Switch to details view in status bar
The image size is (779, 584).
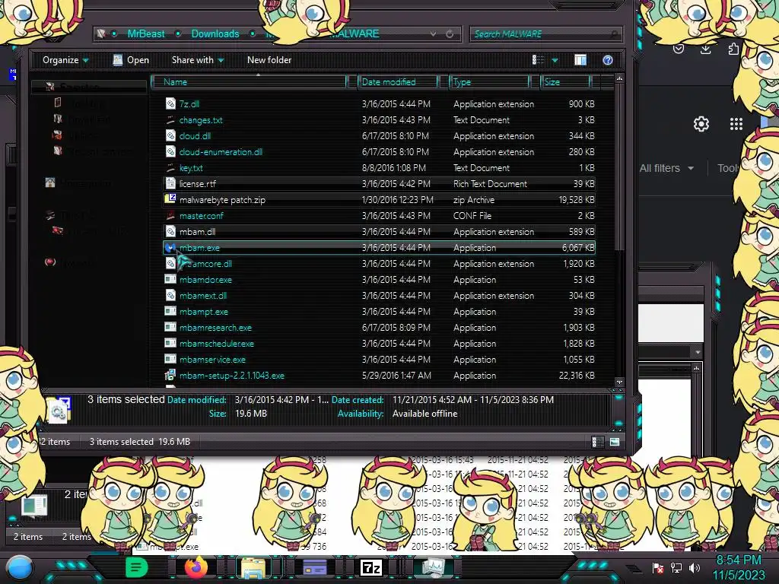tap(597, 442)
